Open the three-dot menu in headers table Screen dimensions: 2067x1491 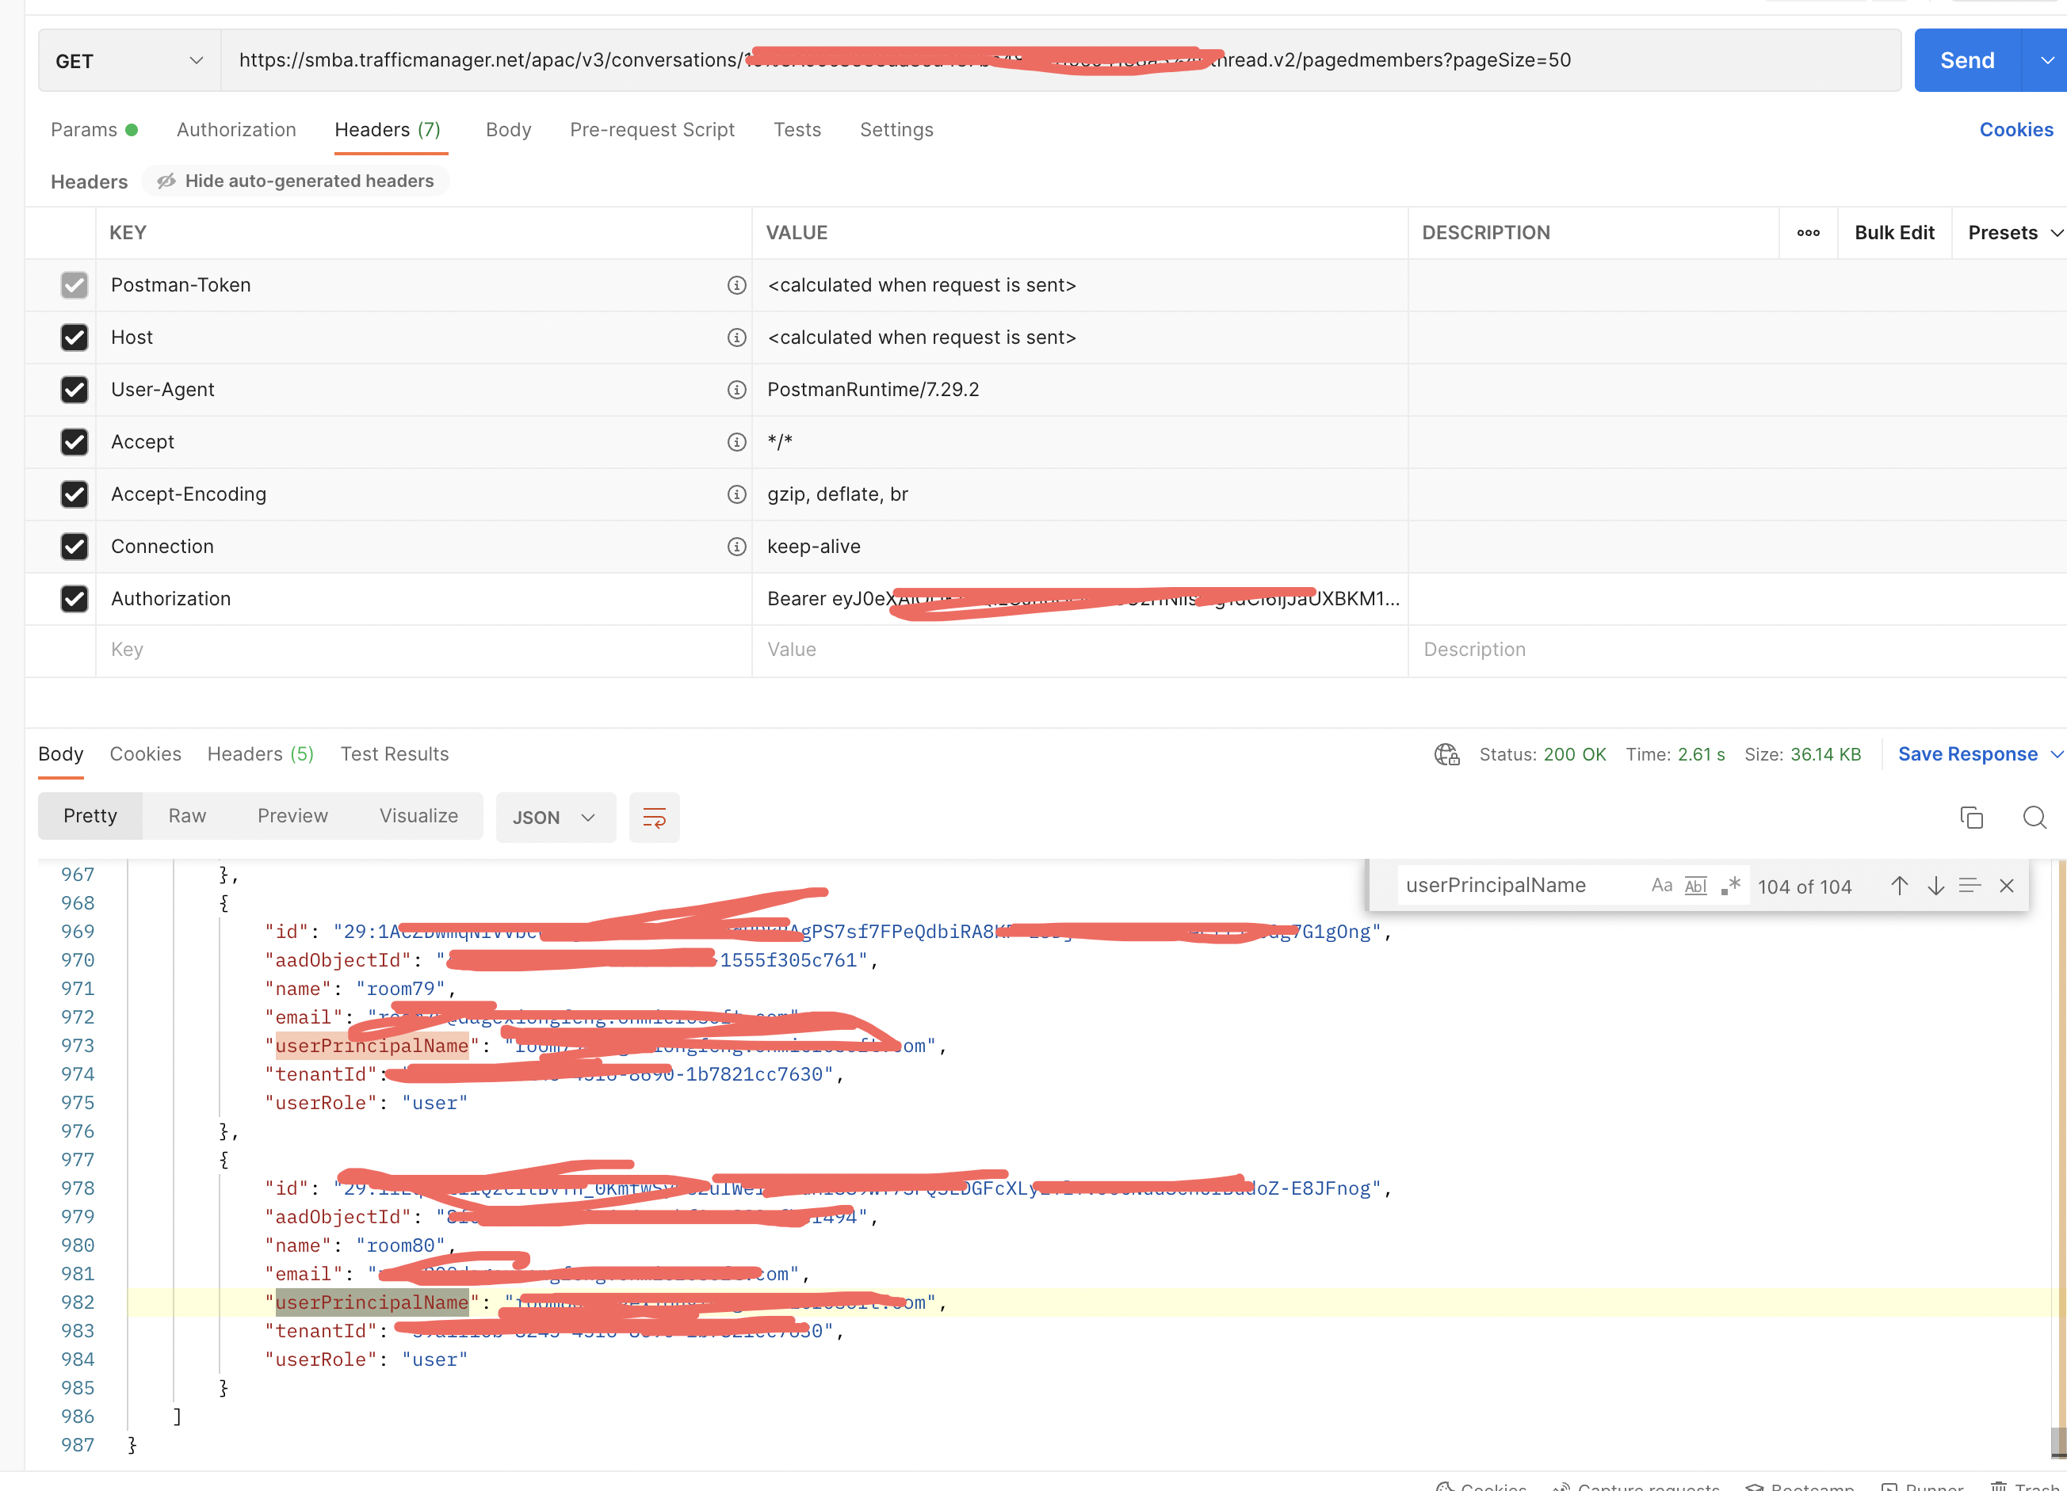[1808, 232]
